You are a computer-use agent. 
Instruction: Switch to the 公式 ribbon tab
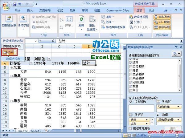click(x=60, y=10)
